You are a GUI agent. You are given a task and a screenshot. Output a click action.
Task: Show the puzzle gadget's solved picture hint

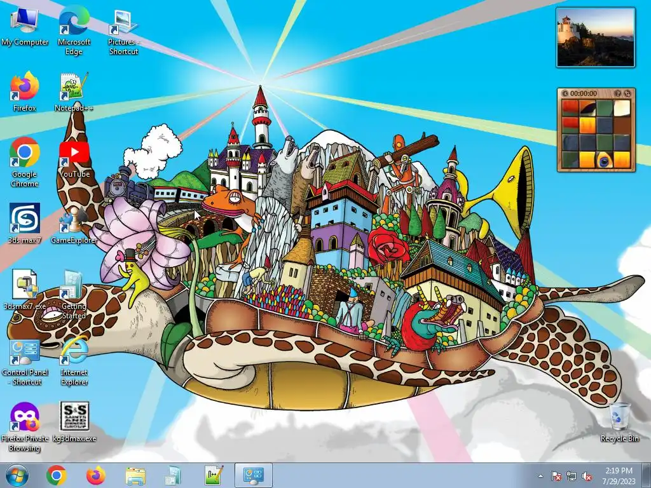[618, 93]
